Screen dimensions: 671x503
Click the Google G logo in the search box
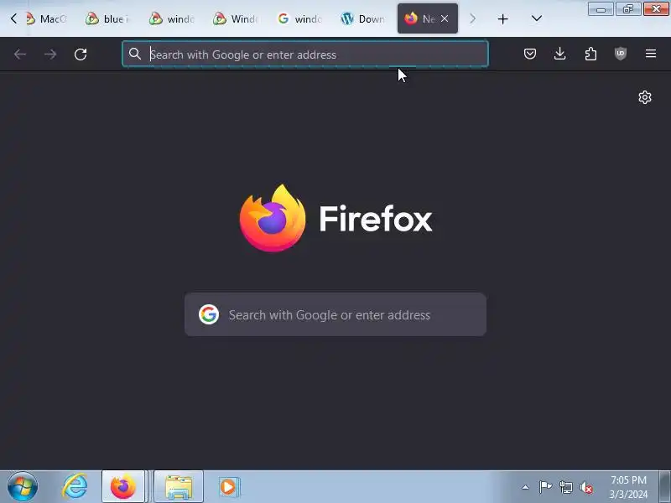[x=209, y=315]
